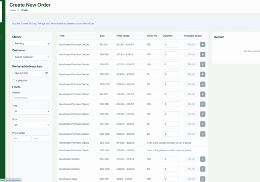Add Nordmann Premium Classic 120-150 plus button

tap(202, 104)
